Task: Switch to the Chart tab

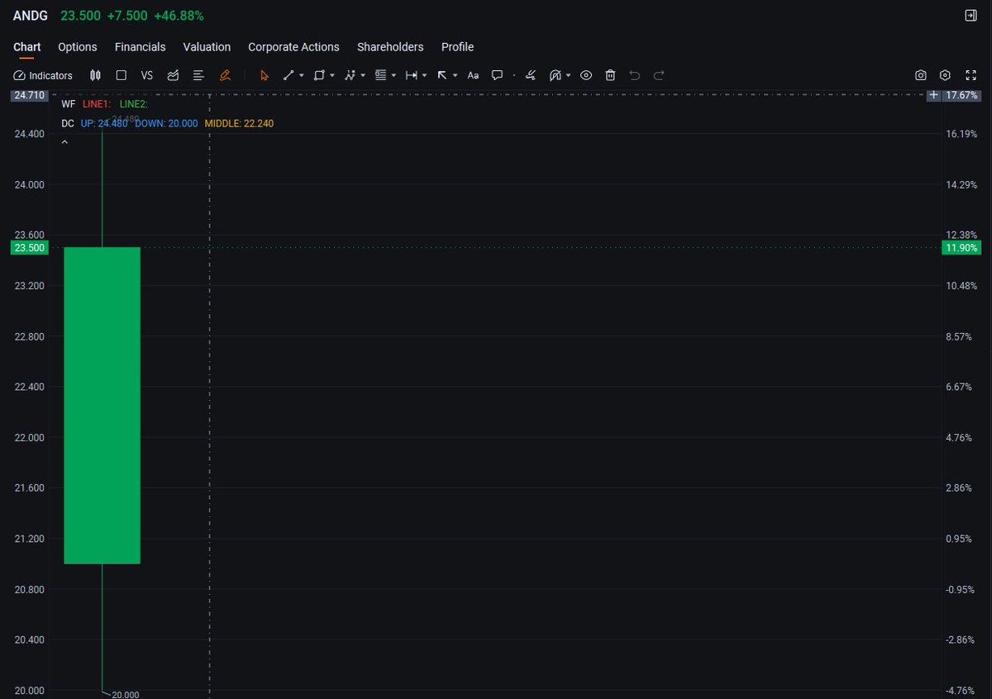Action: click(x=27, y=47)
